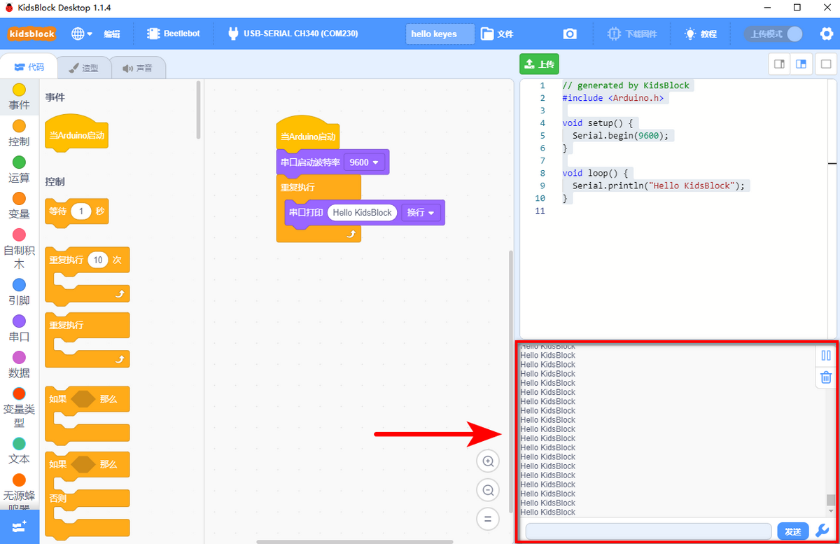The width and height of the screenshot is (840, 544).
Task: Click the green 上传 upload button
Action: tap(539, 64)
